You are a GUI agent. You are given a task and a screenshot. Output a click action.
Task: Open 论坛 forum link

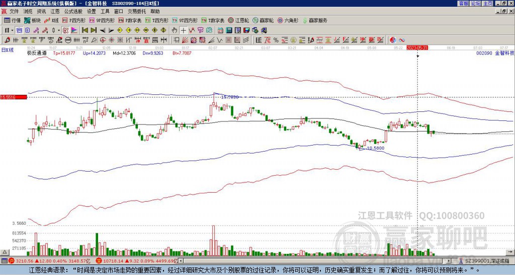coord(476,4)
